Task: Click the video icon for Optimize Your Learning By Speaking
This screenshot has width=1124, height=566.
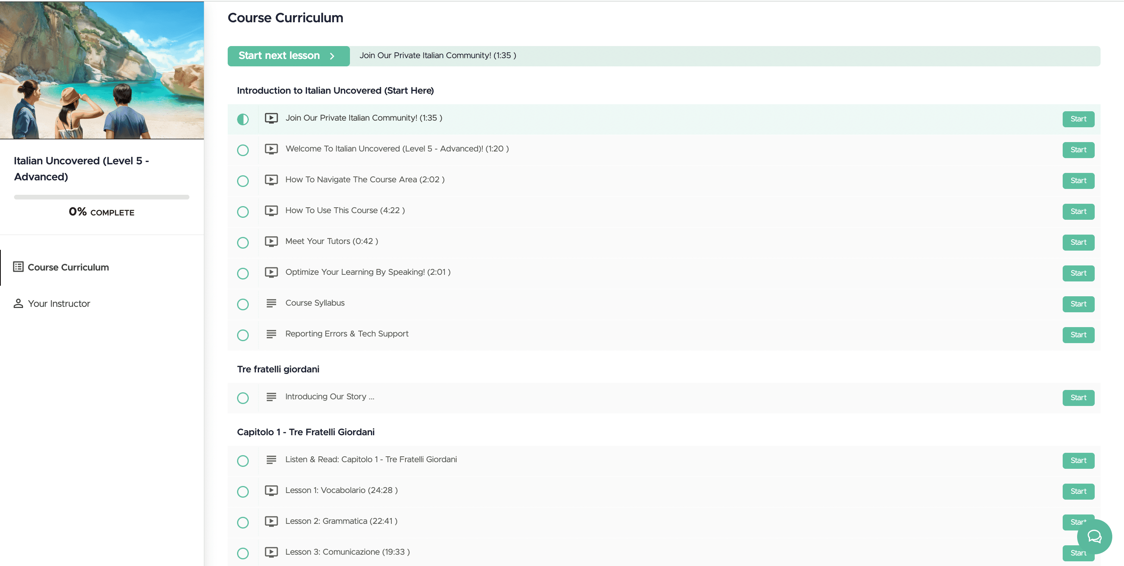Action: coord(271,272)
